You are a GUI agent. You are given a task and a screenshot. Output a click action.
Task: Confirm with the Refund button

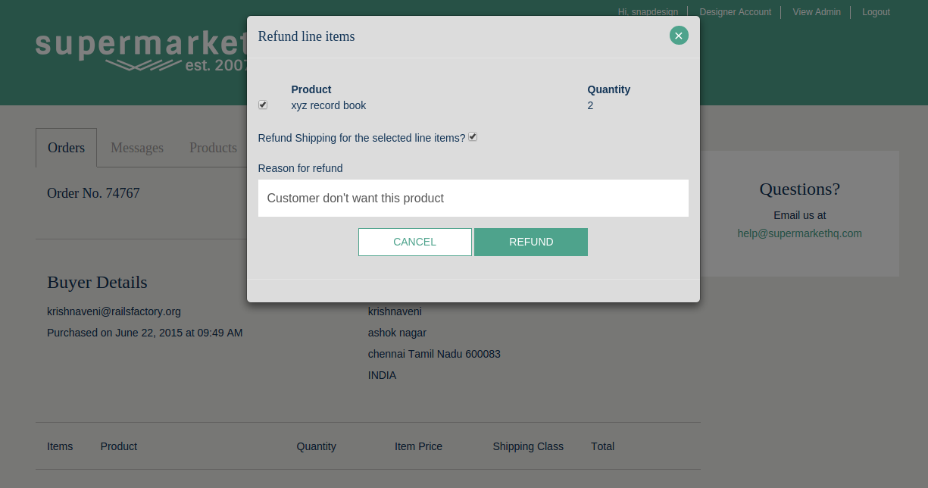point(530,242)
